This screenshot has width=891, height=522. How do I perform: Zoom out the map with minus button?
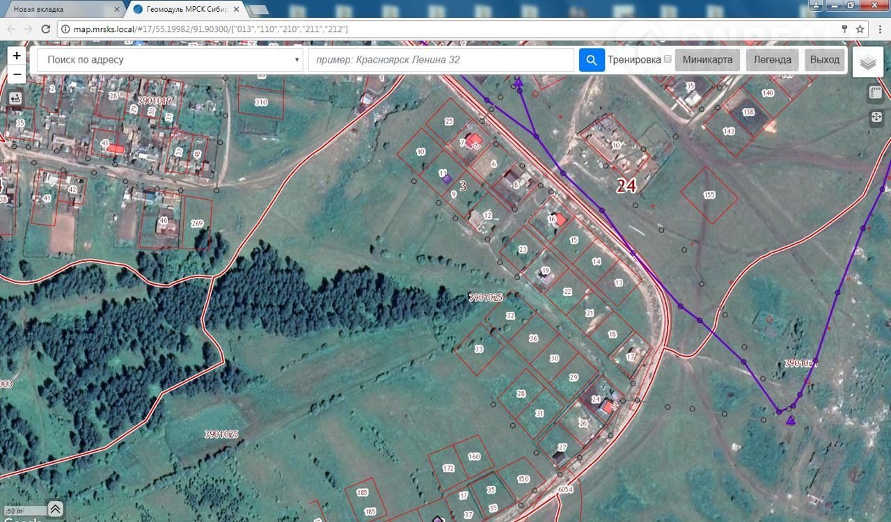17,74
